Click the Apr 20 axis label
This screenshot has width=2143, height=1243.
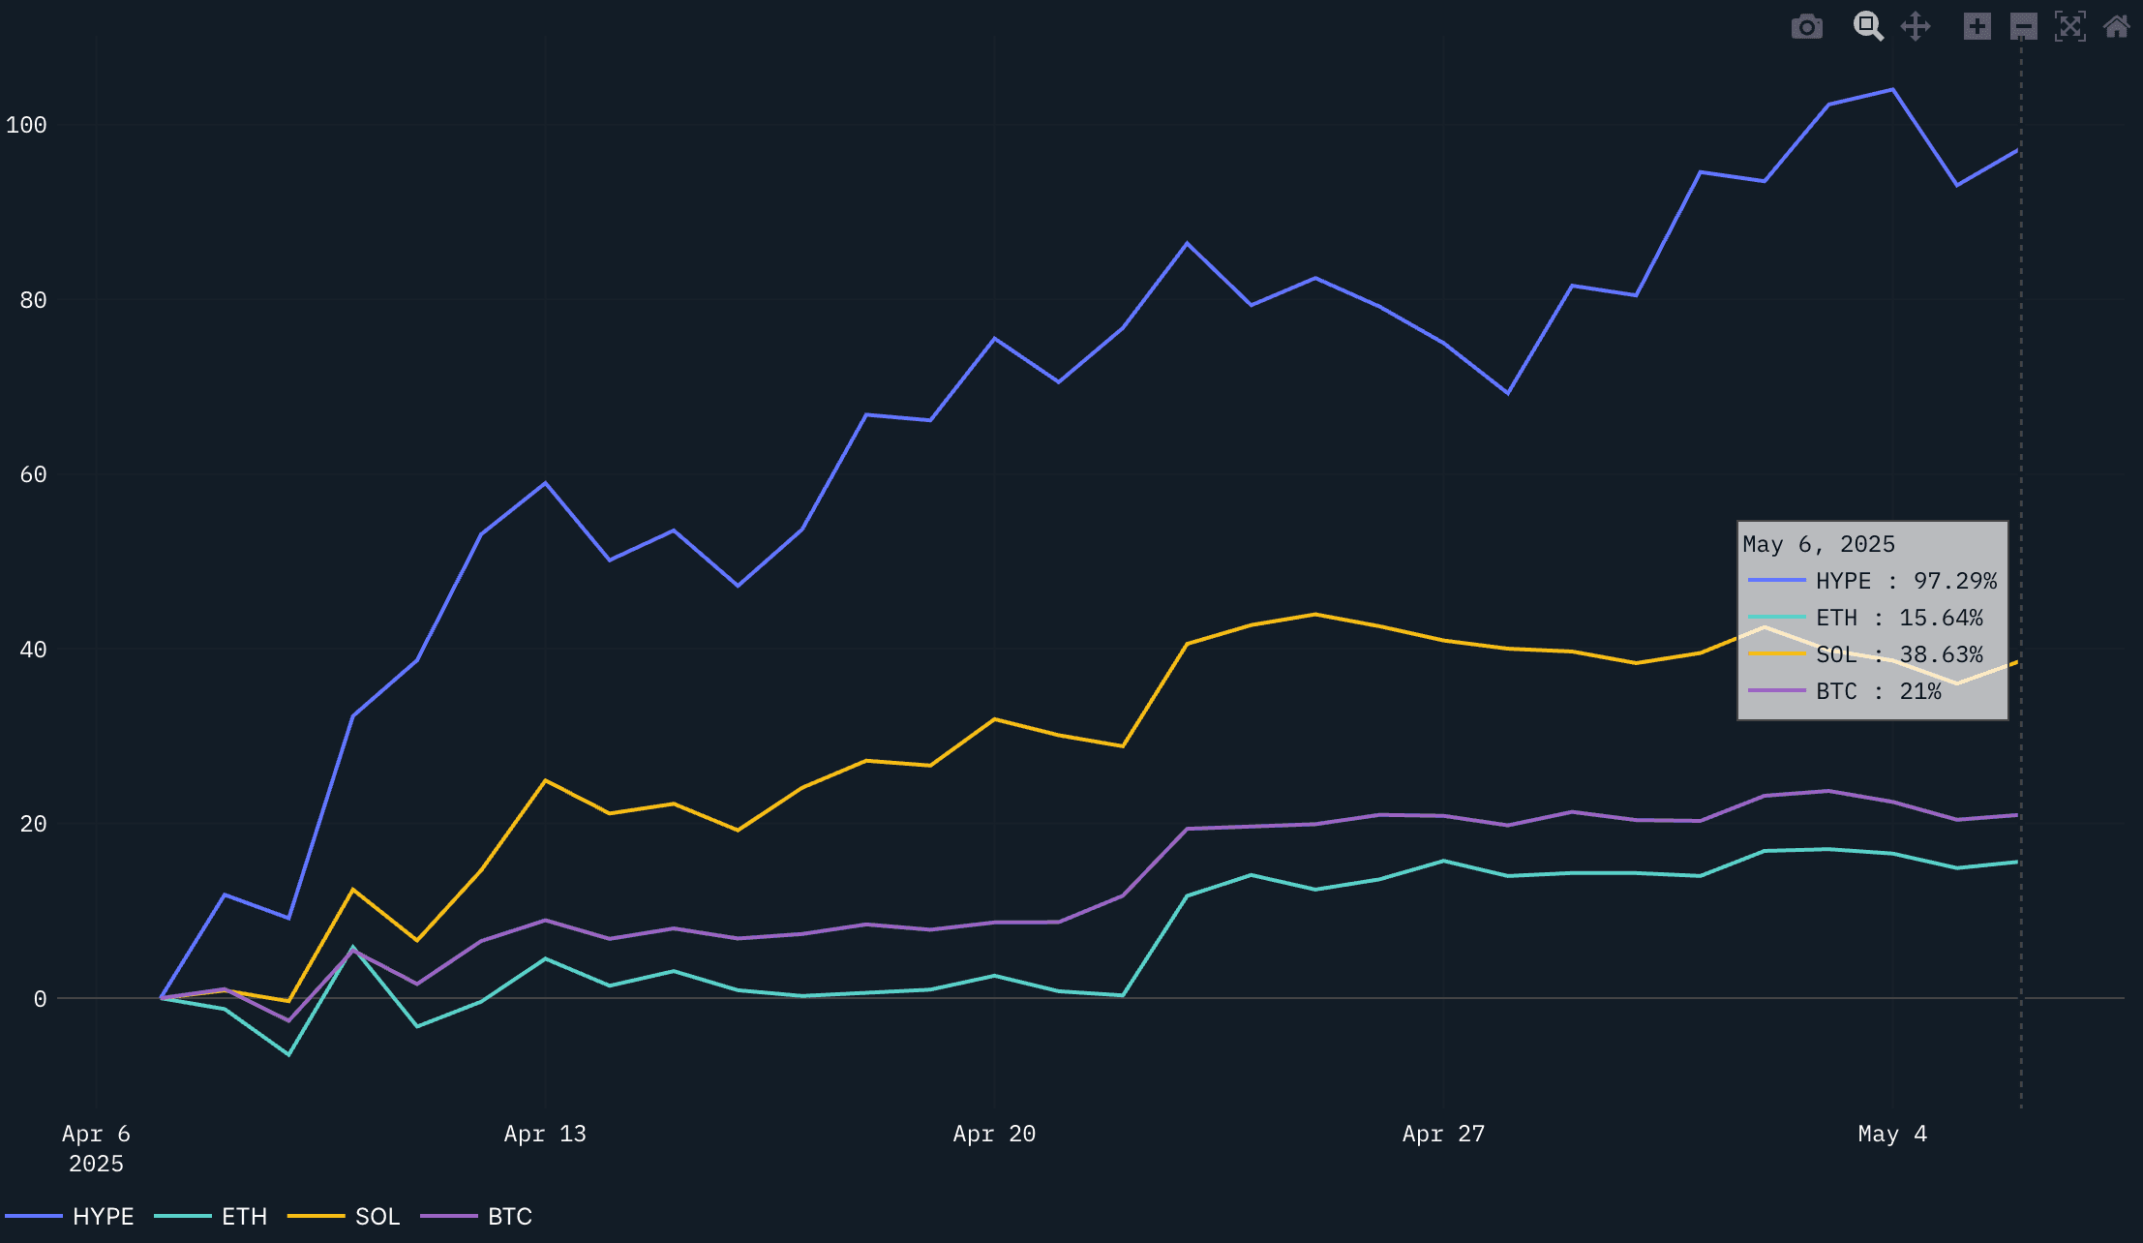click(x=993, y=1134)
